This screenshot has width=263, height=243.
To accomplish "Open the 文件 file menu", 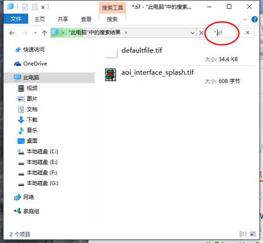I will 16,19.
